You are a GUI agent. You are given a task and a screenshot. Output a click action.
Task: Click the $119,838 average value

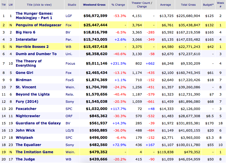pos(166,152)
